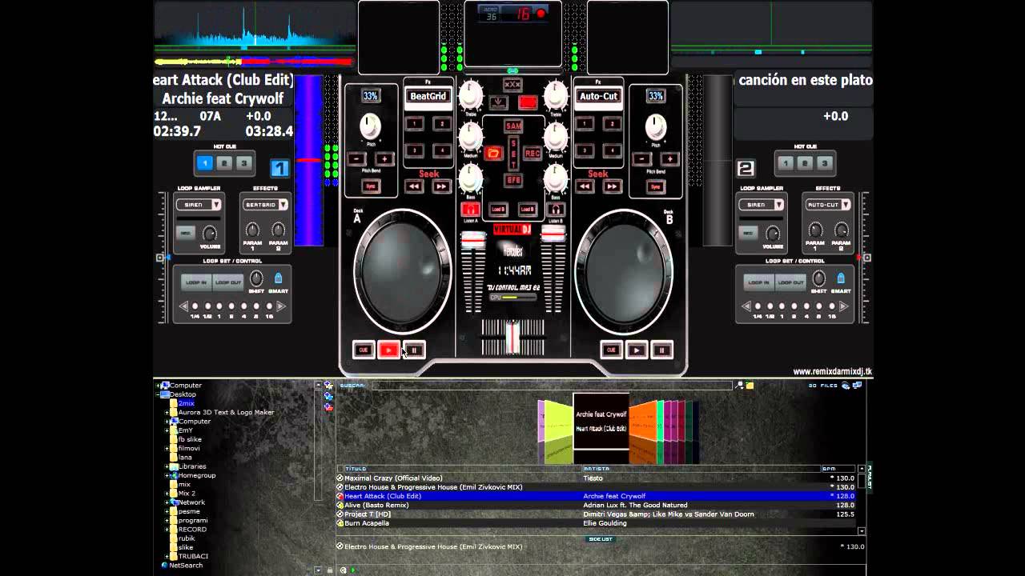Click the SAM sampler button
Screen dimensions: 1025x576
[x=513, y=126]
